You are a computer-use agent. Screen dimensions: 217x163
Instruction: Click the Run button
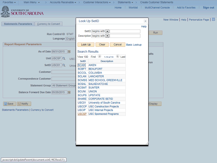point(155,33)
